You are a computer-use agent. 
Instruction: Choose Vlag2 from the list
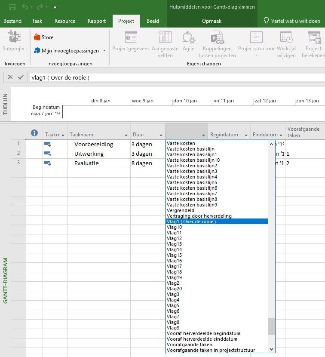pos(173,283)
